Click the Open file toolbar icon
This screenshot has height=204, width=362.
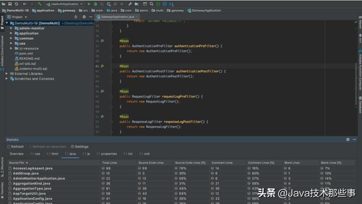(3, 4)
